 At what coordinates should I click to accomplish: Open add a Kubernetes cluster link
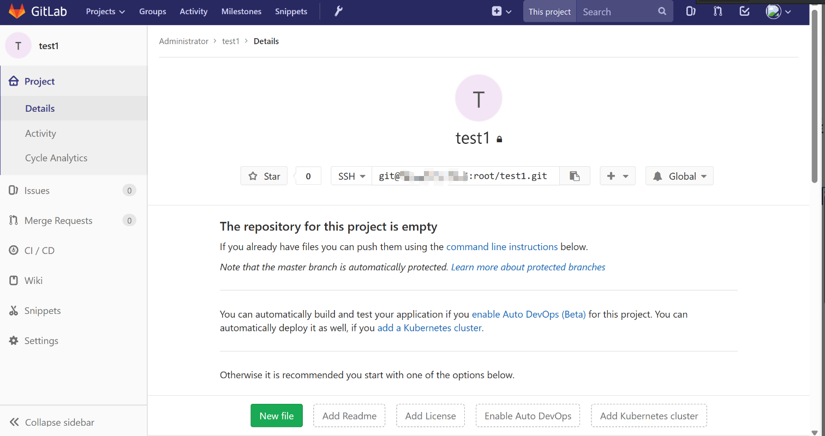click(x=429, y=328)
